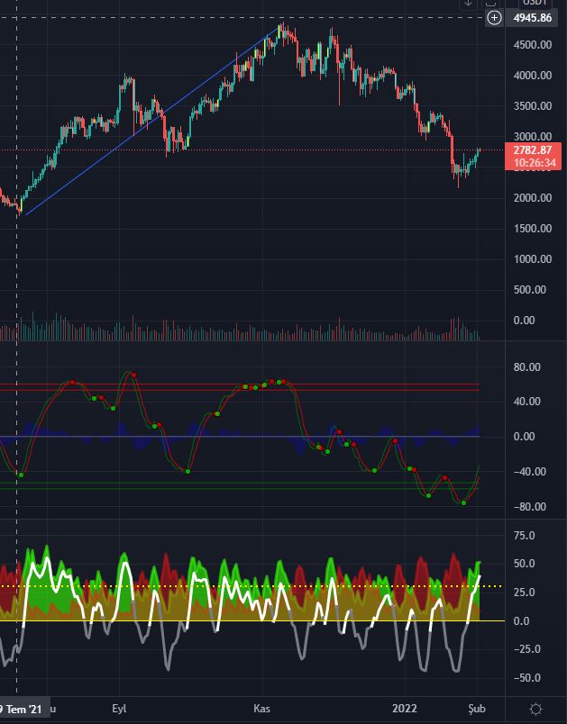Click the 4500.00 price axis label
567x724 pixels.
tap(533, 45)
